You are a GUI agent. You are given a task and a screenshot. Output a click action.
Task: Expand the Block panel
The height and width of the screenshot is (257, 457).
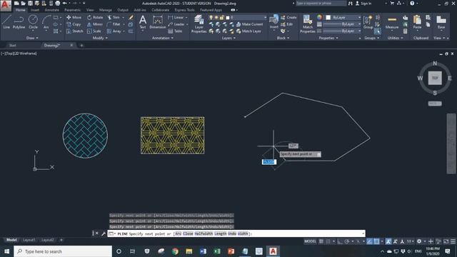pos(283,38)
